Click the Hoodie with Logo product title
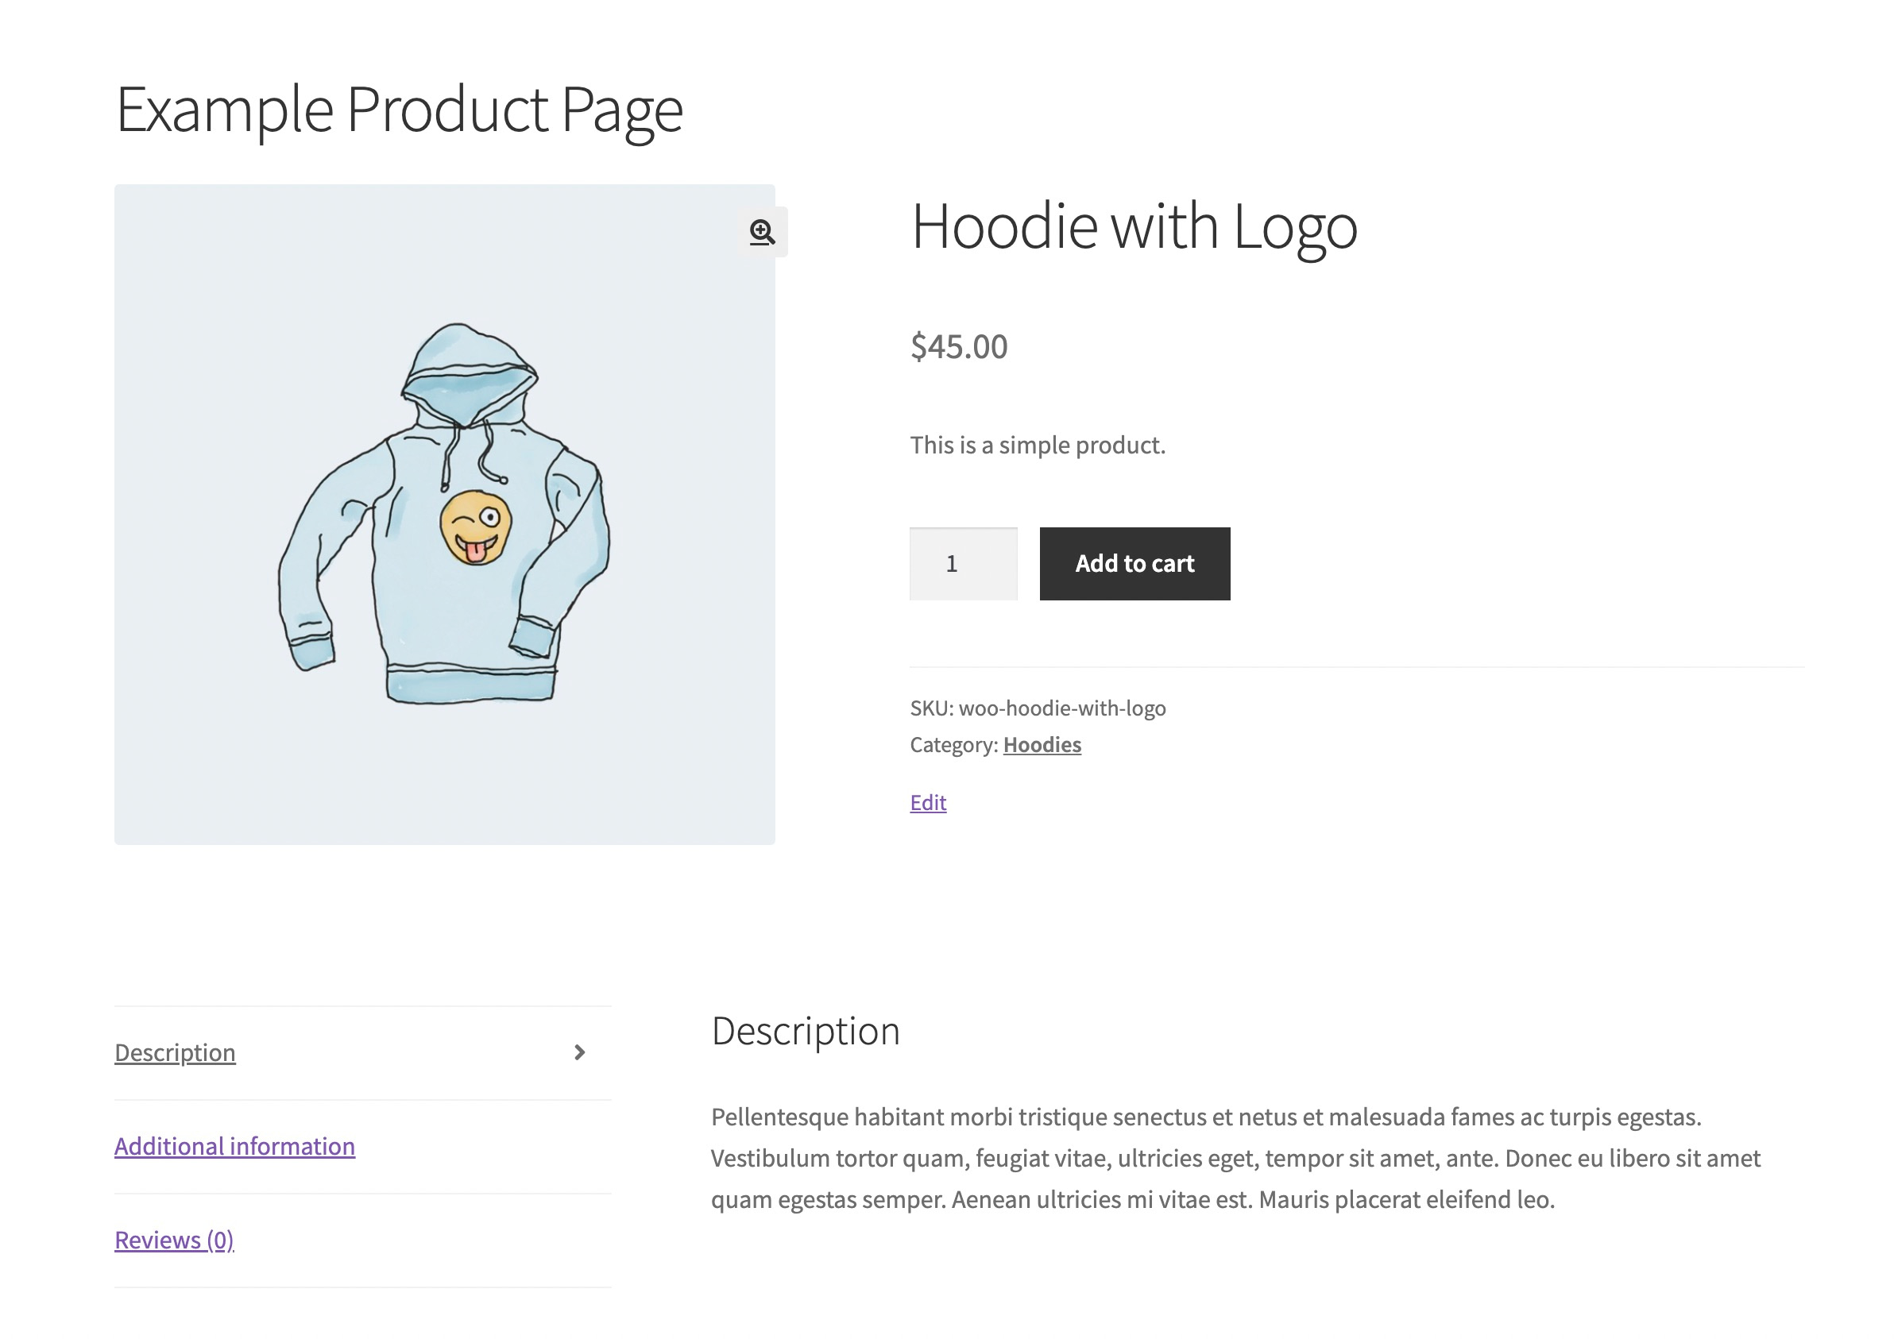The width and height of the screenshot is (1894, 1339). pos(1134,228)
